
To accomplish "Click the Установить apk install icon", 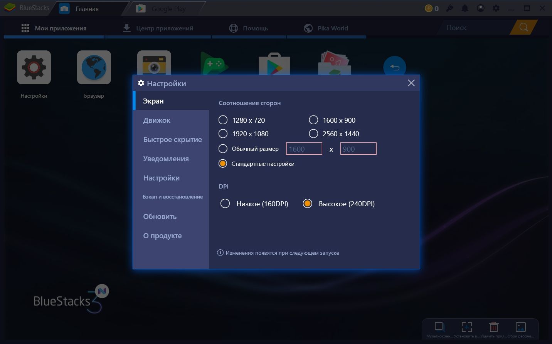I will click(x=466, y=327).
